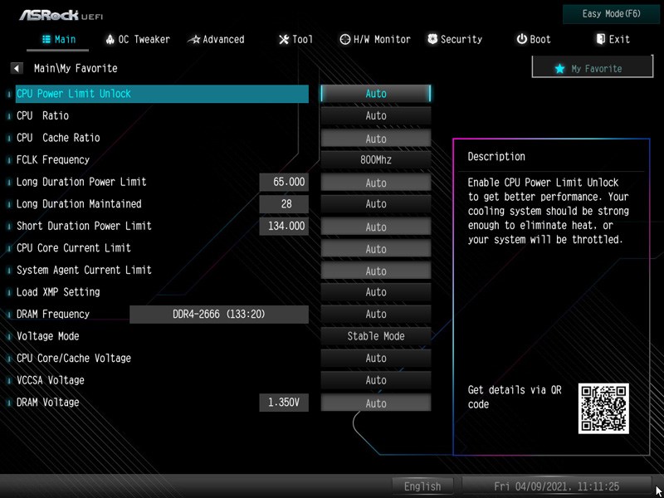Click the rocket icon on OC Tweaker
Image resolution: width=664 pixels, height=498 pixels.
[x=110, y=40]
